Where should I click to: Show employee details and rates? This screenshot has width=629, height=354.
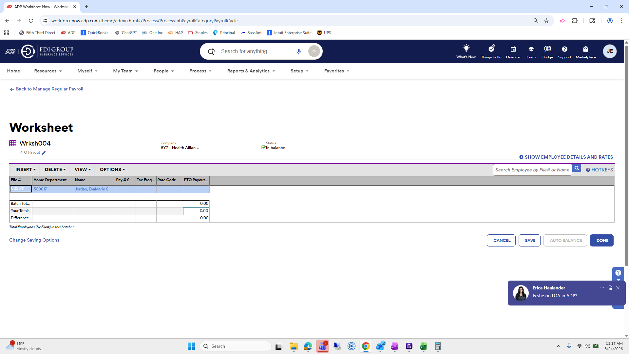566,157
